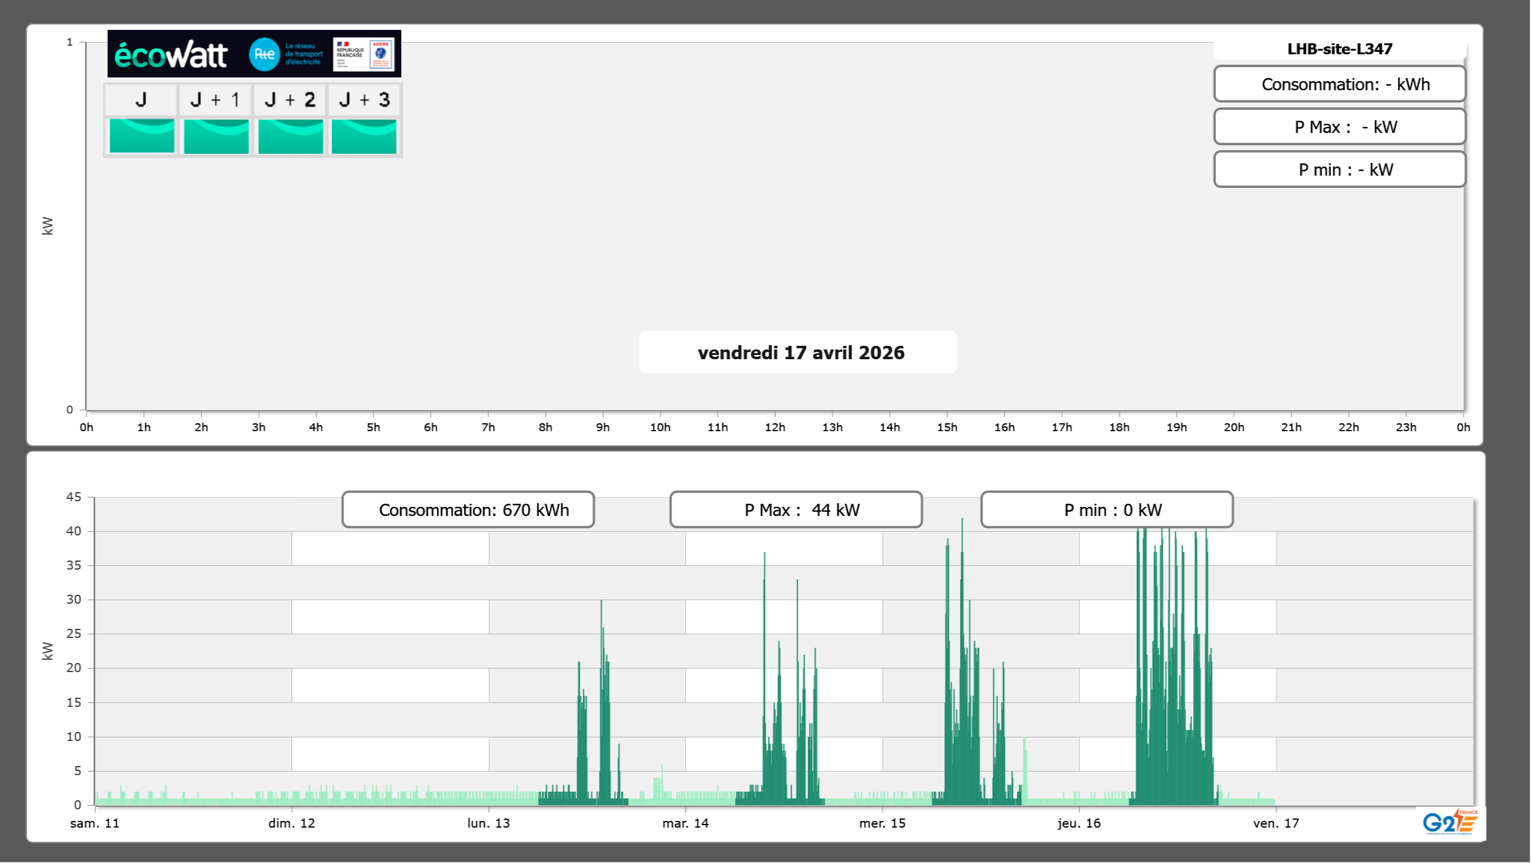Select the J + 3 header label

click(364, 99)
